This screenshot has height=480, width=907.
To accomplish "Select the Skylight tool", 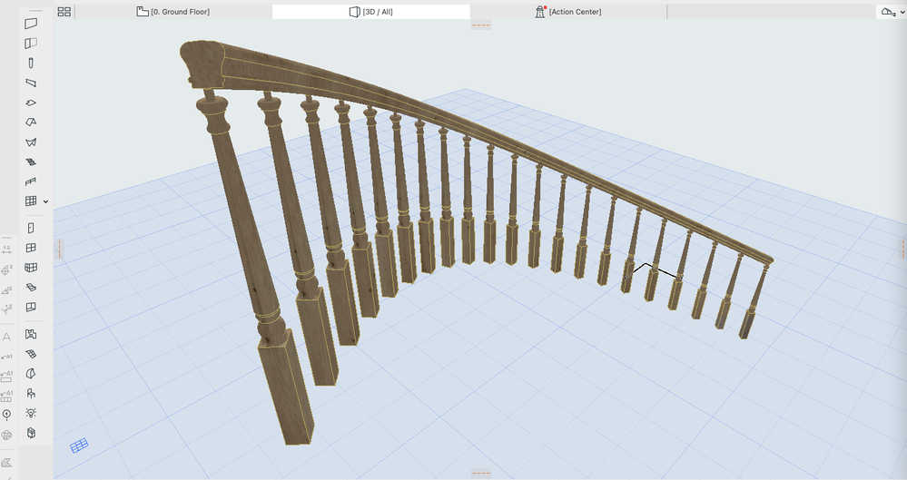I will point(31,287).
